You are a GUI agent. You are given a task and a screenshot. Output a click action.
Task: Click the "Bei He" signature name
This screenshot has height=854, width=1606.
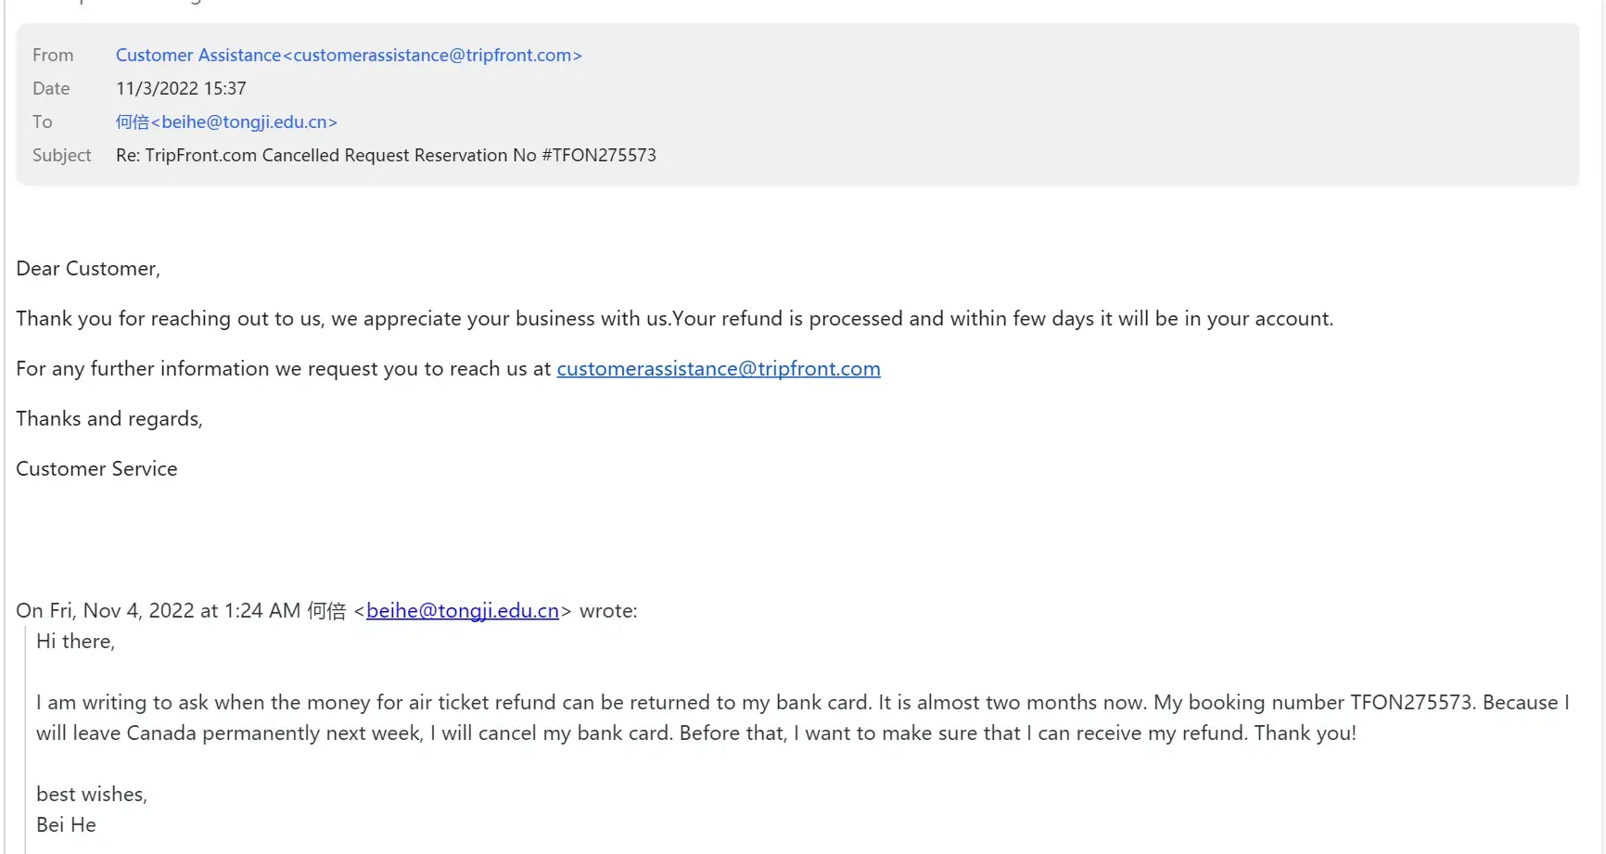tap(66, 825)
